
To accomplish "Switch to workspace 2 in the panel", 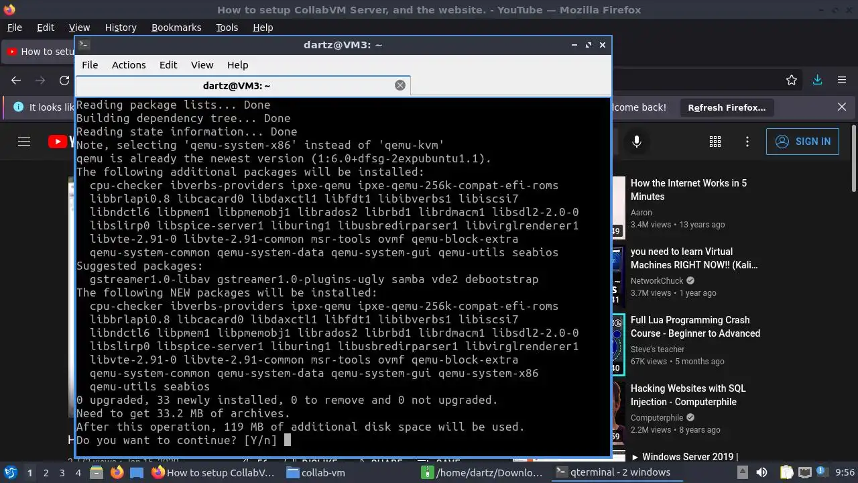I will (x=46, y=472).
